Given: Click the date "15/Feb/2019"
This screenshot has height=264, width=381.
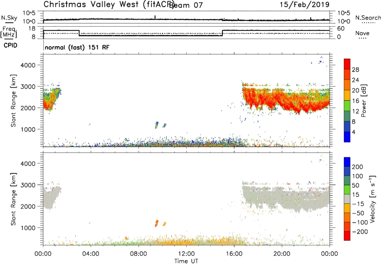Looking at the screenshot, I should [x=305, y=4].
